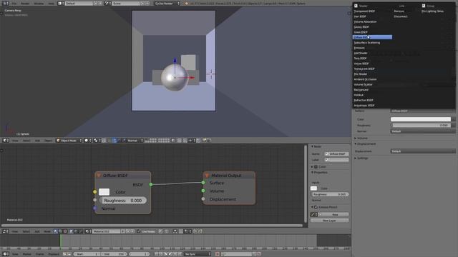Viewport: 458px width, 257px height.
Task: Select Pro Lighting Skies group
Action: pyautogui.click(x=432, y=11)
